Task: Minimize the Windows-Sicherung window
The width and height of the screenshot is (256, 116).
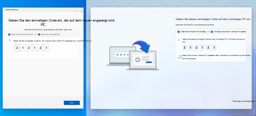Action: coord(75,11)
